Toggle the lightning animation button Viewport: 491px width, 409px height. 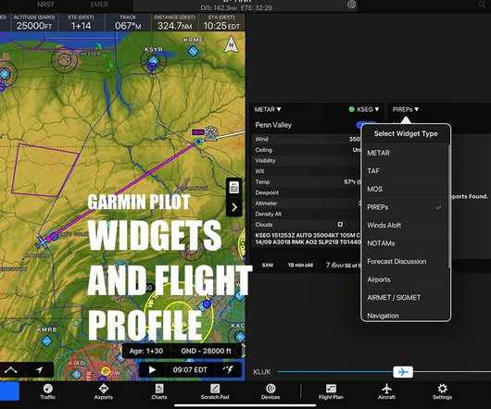[228, 369]
